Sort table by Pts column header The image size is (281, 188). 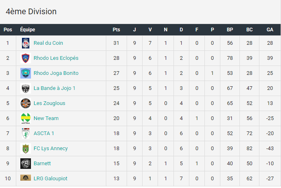[x=116, y=30]
